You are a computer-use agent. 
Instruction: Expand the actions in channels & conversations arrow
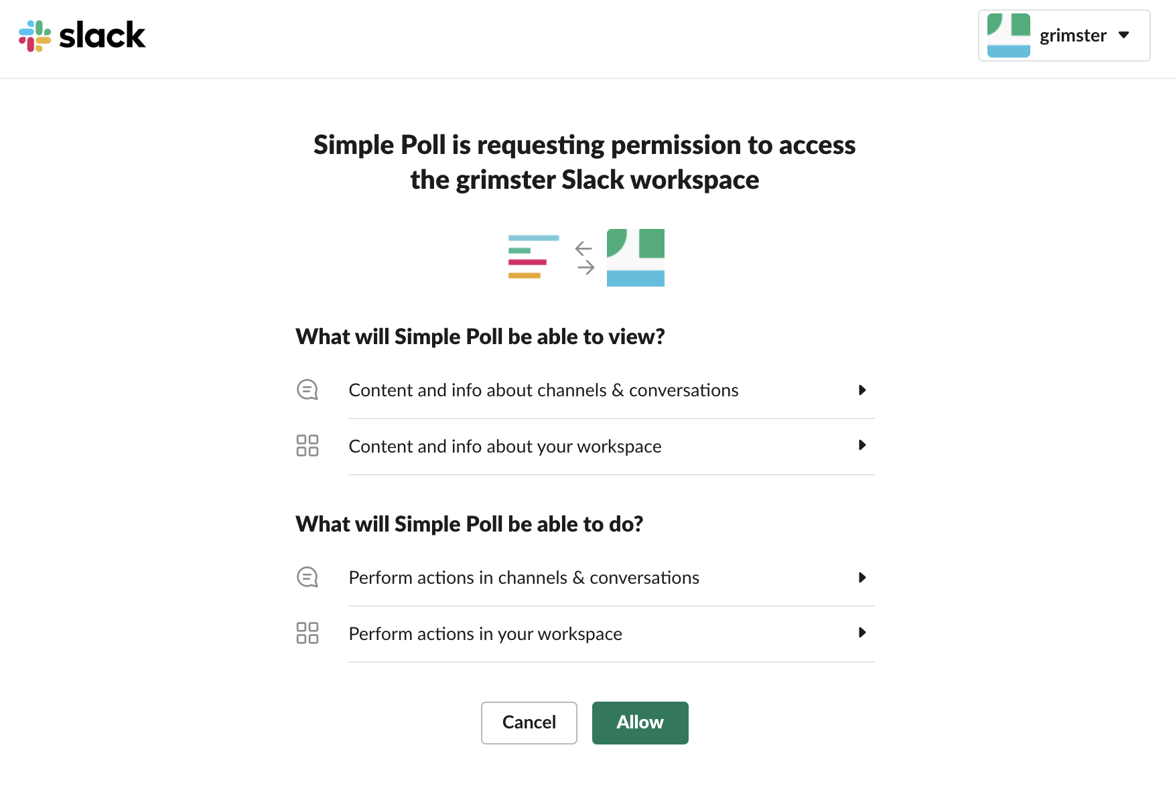pyautogui.click(x=862, y=577)
